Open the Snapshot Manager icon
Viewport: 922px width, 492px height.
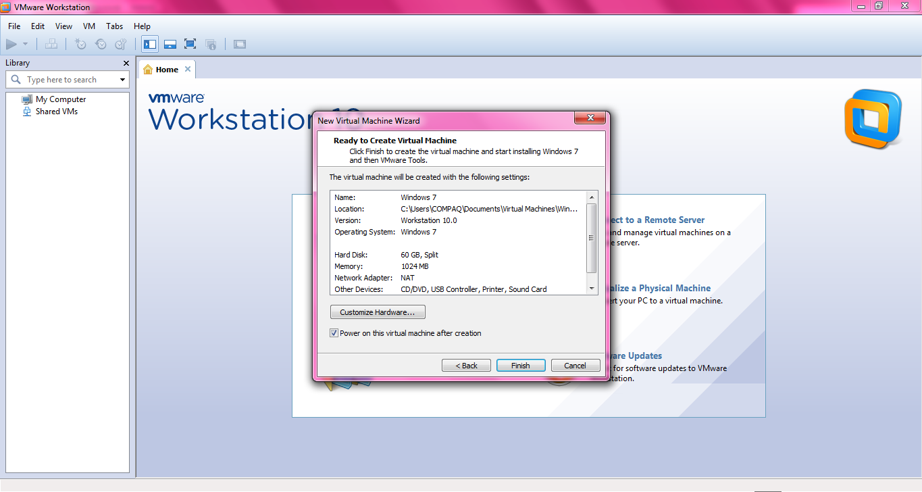click(121, 45)
